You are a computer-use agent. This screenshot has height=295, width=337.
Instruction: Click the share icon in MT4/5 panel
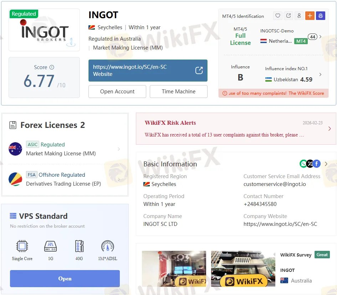(x=289, y=16)
